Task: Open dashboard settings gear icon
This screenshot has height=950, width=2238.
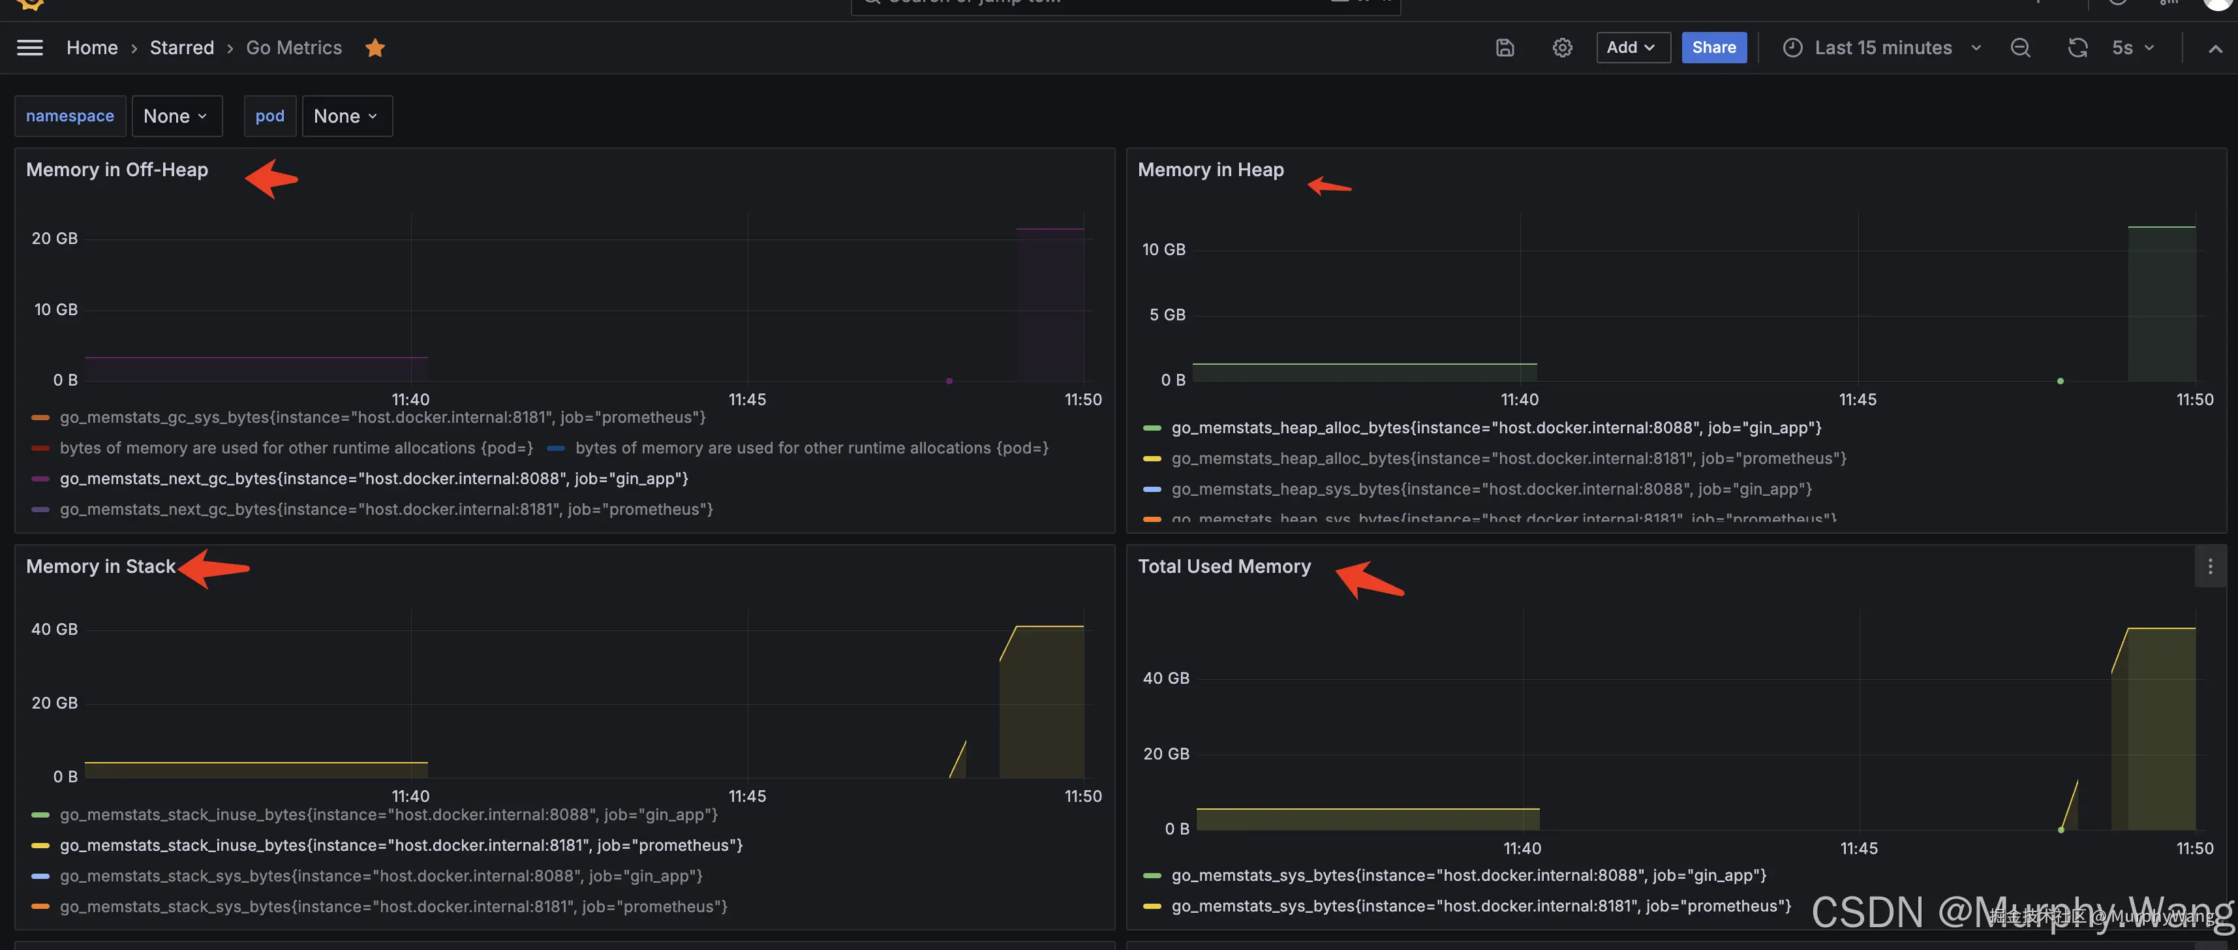Action: [x=1562, y=48]
